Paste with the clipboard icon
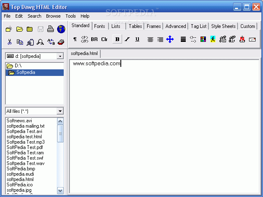Viewport: 263px width, 197px height. click(x=30, y=42)
